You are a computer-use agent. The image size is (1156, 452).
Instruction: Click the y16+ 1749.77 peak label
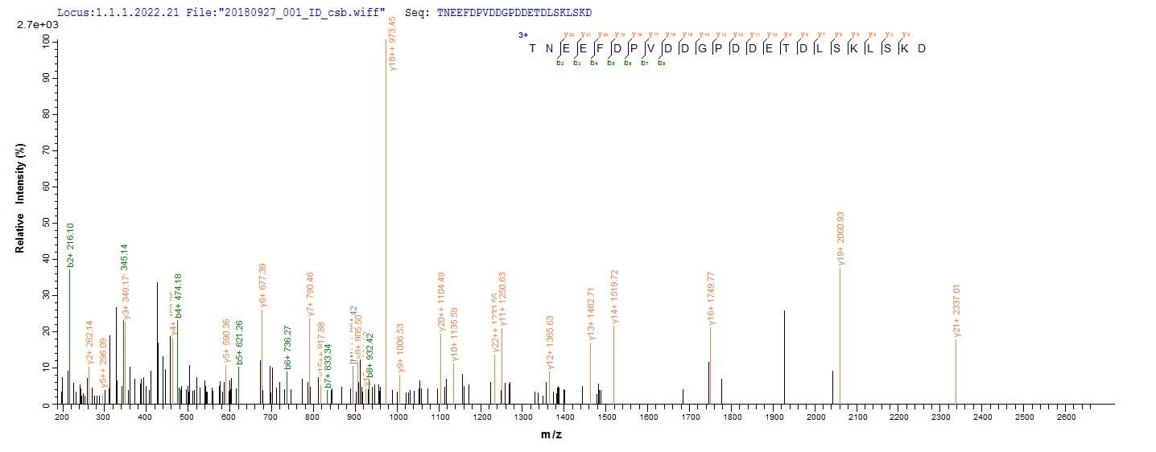click(x=711, y=298)
